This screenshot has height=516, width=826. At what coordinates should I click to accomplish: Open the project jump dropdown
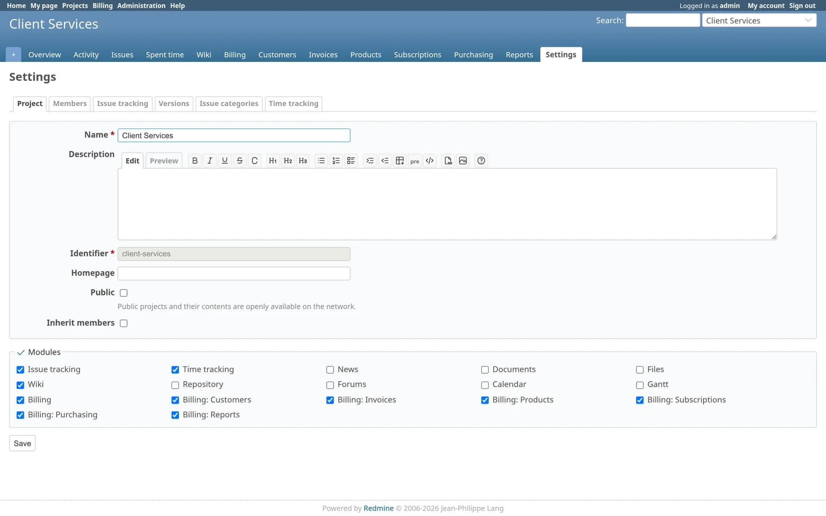pyautogui.click(x=759, y=21)
